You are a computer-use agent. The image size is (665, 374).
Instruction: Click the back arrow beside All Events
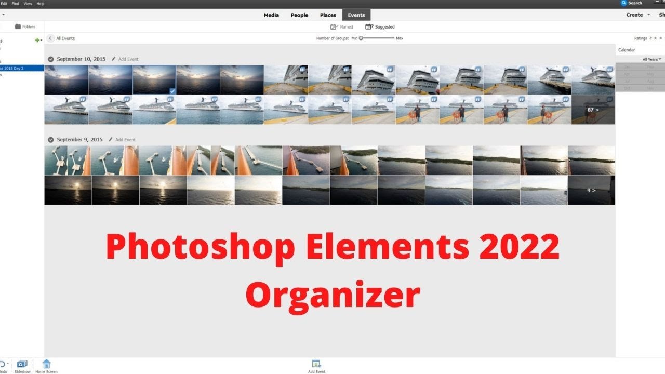tap(50, 38)
